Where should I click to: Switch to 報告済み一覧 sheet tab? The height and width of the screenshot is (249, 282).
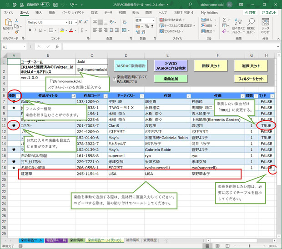[x=56, y=240]
